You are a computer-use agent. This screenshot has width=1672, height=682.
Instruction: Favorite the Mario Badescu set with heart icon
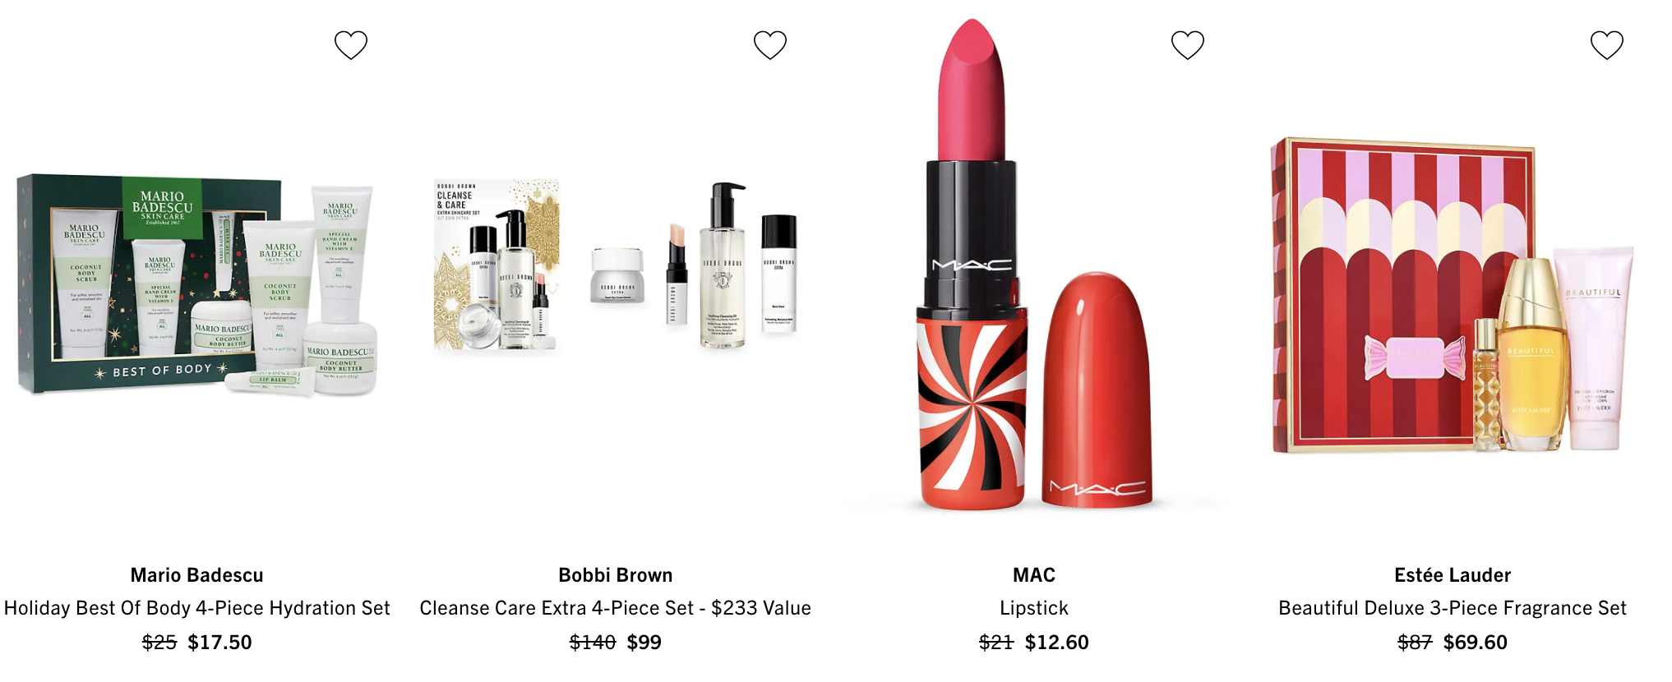point(351,45)
